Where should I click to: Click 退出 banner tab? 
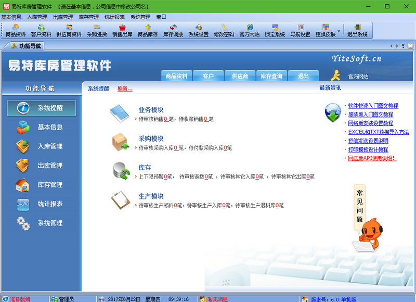303,76
